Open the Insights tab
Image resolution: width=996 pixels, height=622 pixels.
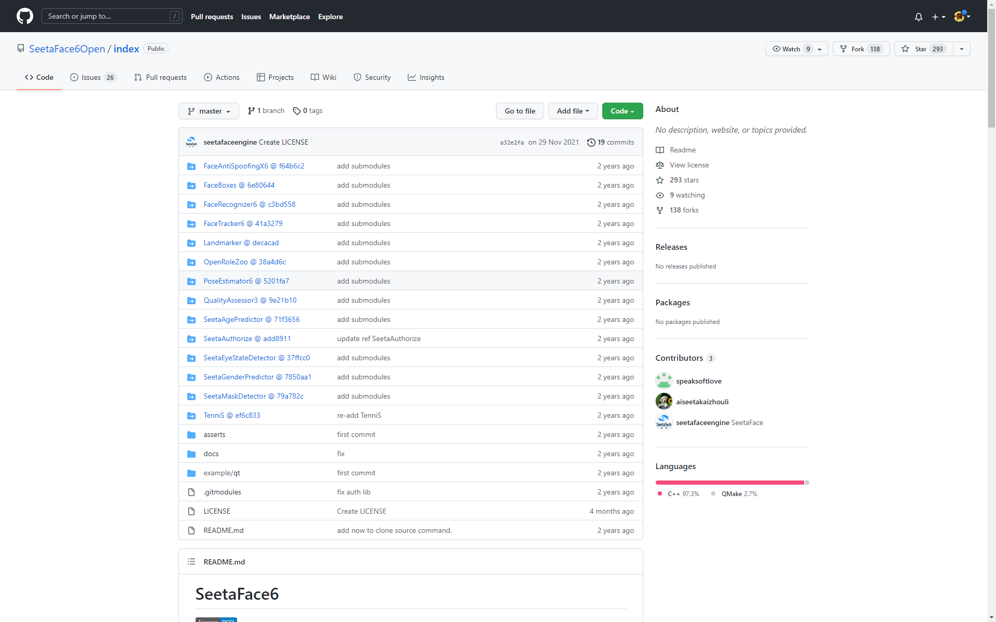point(426,77)
